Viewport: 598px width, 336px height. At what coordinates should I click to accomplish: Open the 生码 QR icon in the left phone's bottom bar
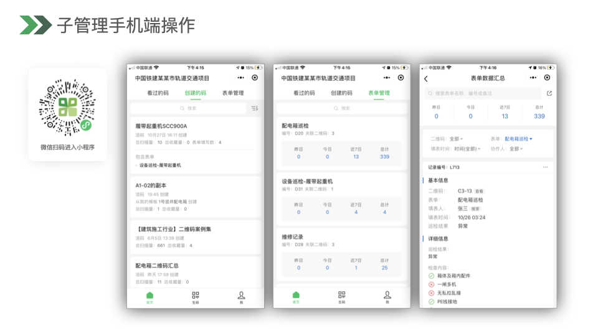click(x=196, y=296)
